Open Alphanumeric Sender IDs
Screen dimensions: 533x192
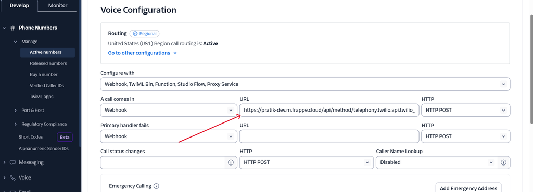(x=44, y=148)
